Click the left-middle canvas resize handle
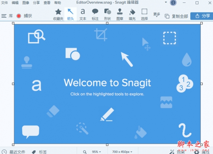 coord(13,84)
